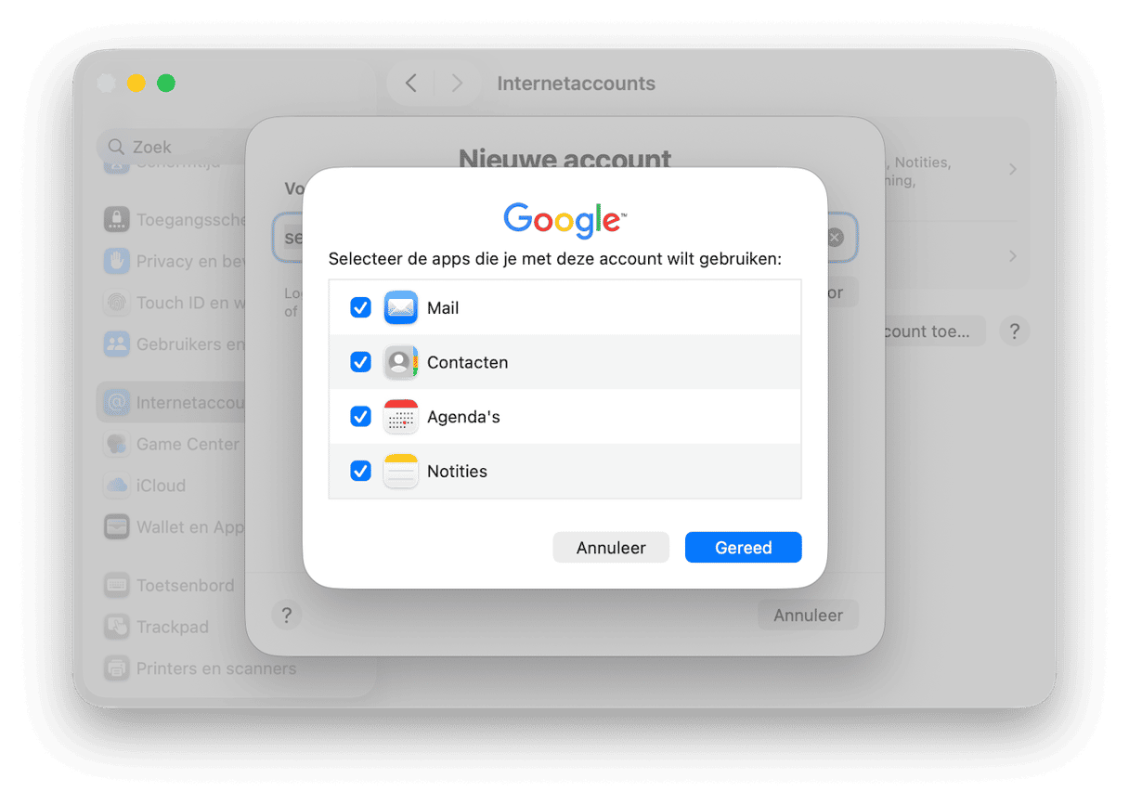
Task: Open help in the Nieuwe account sheet
Action: click(287, 615)
